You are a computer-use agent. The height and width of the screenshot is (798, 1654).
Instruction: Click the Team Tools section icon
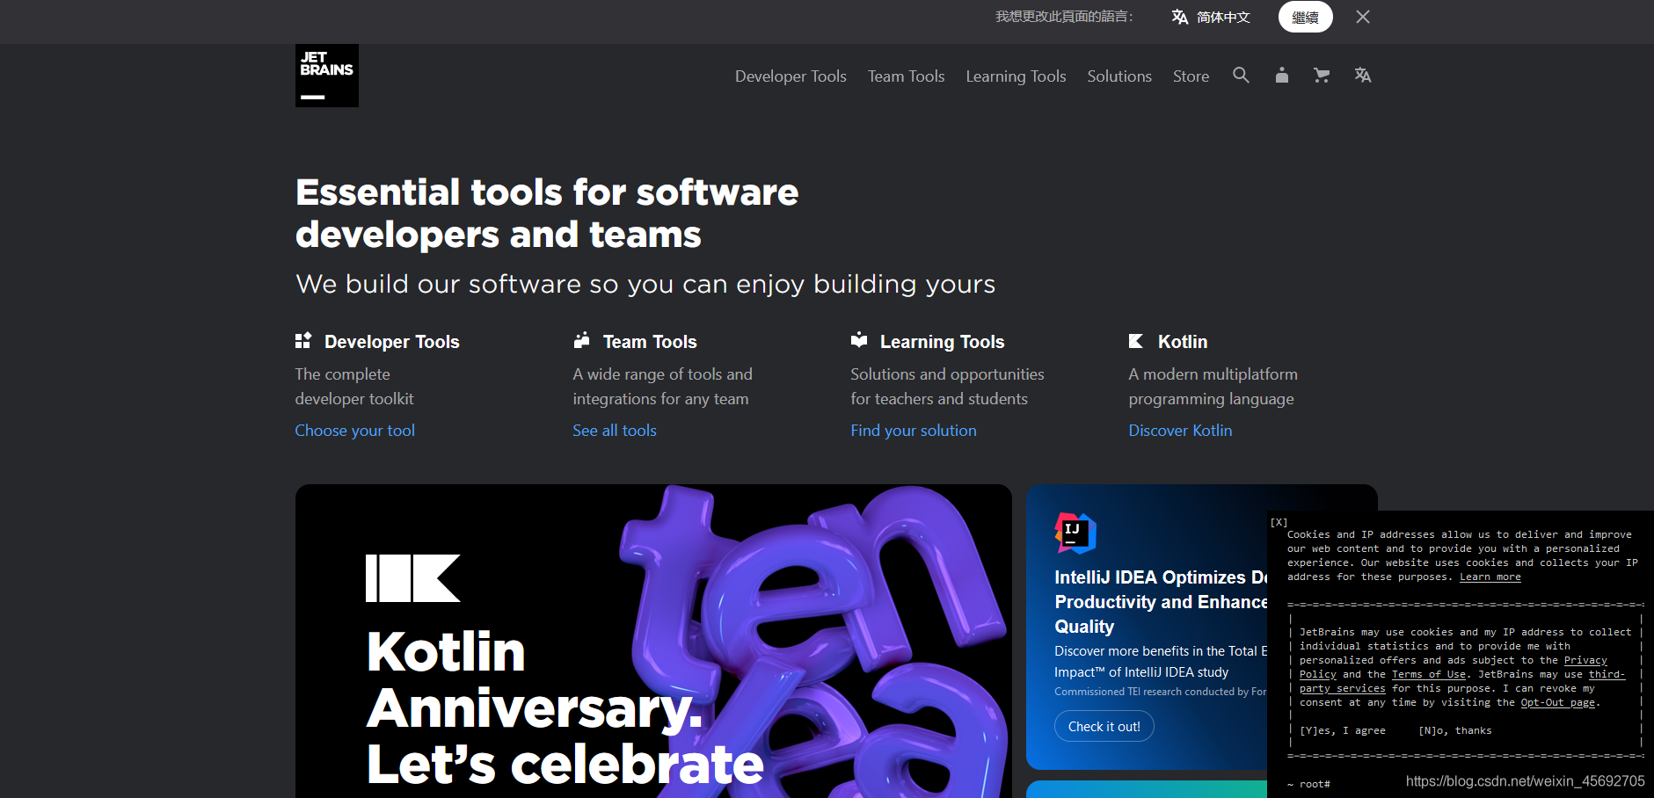(x=581, y=340)
